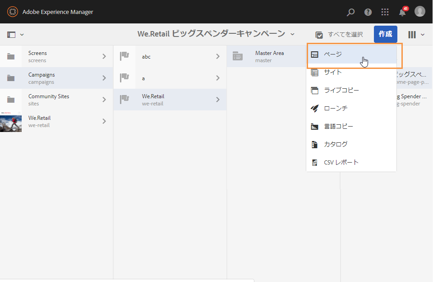The height and width of the screenshot is (282, 433).
Task: Click the Adobe Experience Manager logo icon
Action: pyautogui.click(x=13, y=12)
